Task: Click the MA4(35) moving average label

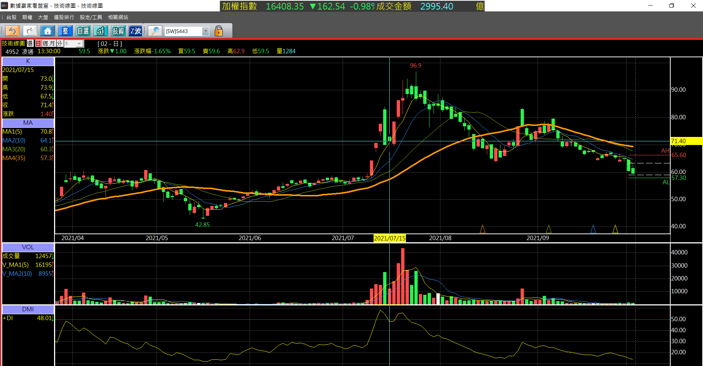Action: (14, 158)
